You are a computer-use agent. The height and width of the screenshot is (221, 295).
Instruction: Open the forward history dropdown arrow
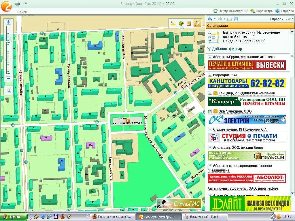224,19
